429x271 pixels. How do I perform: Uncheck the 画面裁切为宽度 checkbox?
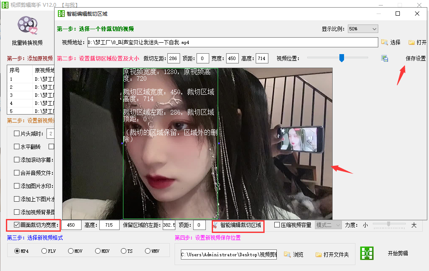point(16,225)
